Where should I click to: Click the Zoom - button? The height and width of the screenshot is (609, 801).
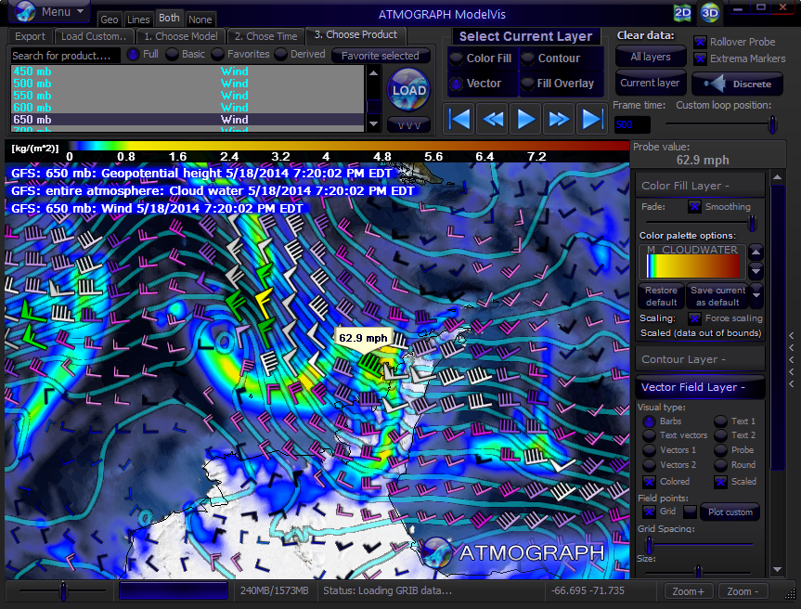click(743, 591)
